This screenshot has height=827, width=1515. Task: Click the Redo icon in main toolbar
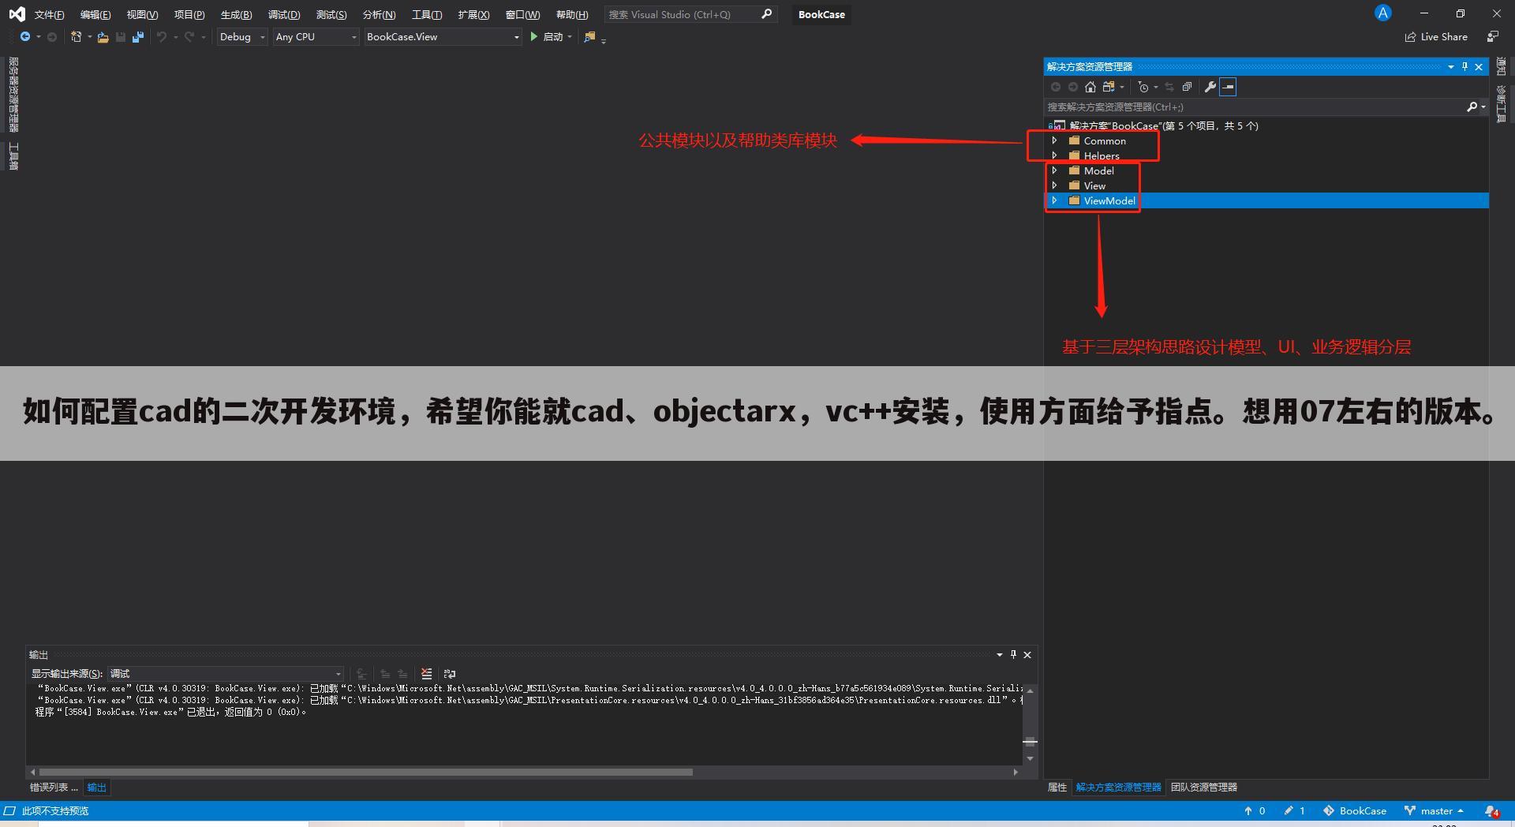(x=189, y=37)
